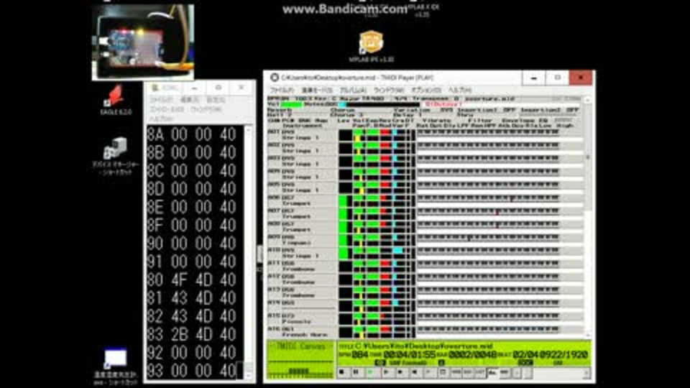This screenshot has height=388, width=690.
Task: Click the TMIDI Canvas display panel
Action: coord(300,359)
